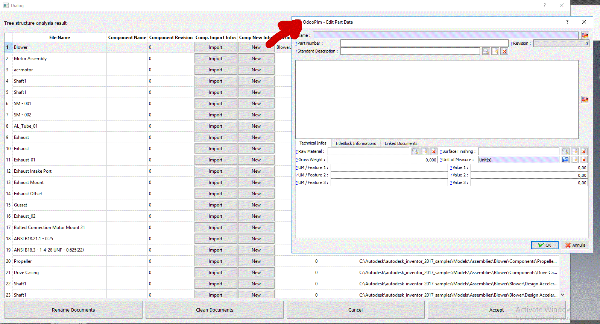Open Raw Material search magnifier
Image resolution: width=600 pixels, height=324 pixels.
coord(415,151)
